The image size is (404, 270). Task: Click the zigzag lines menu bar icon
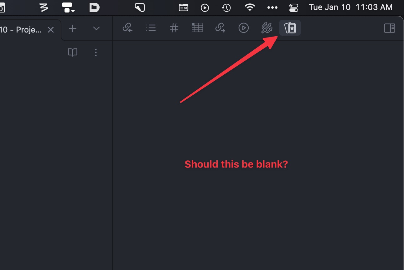point(44,7)
